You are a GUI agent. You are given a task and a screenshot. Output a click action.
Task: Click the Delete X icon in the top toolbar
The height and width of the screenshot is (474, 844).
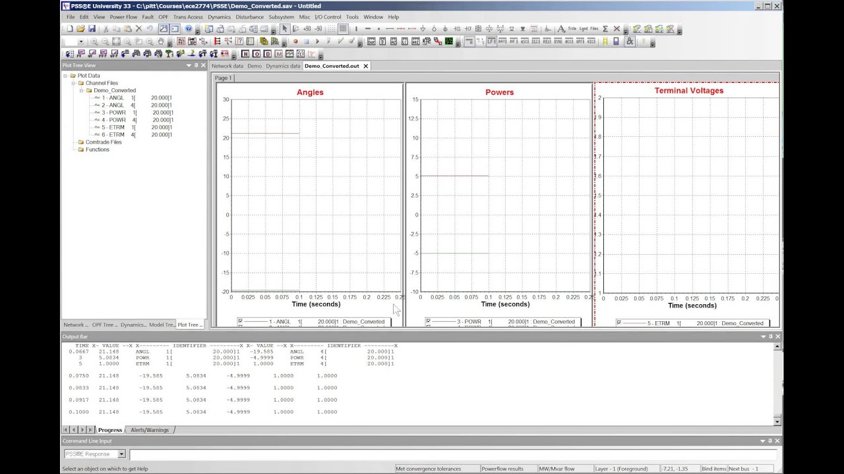click(138, 29)
